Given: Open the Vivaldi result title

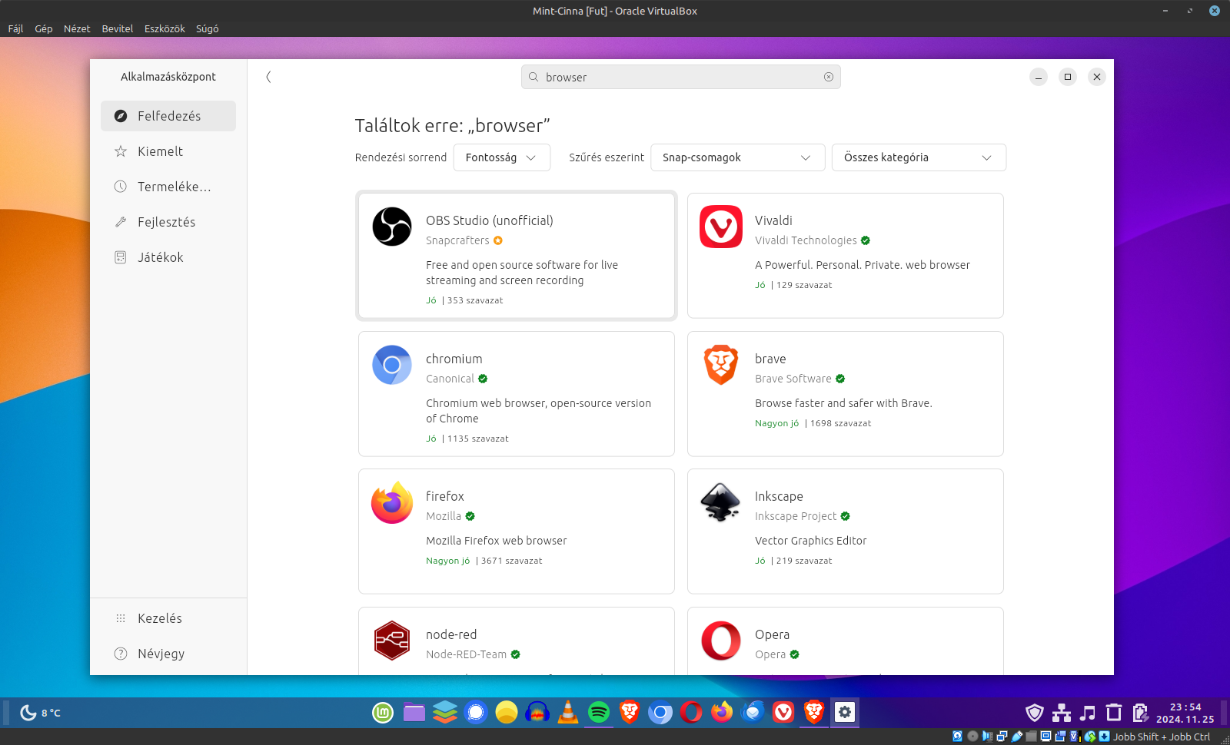Looking at the screenshot, I should pyautogui.click(x=773, y=220).
